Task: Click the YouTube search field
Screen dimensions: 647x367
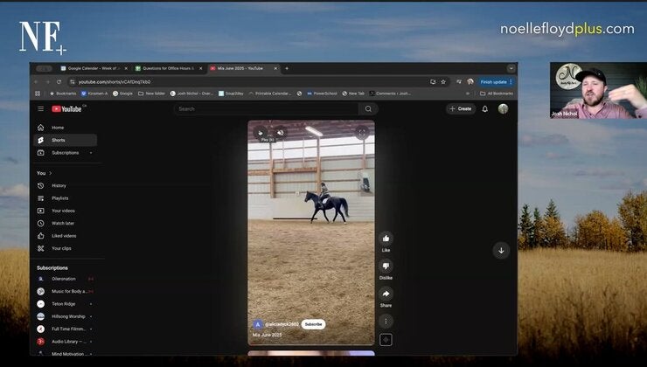Action: pyautogui.click(x=266, y=109)
